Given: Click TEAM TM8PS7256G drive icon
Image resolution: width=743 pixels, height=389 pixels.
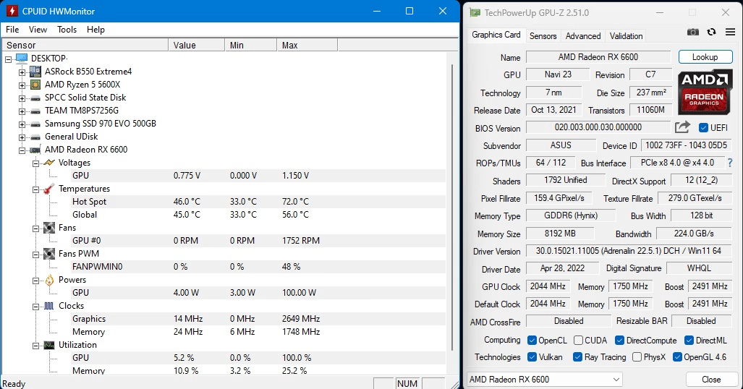Looking at the screenshot, I should tap(35, 111).
